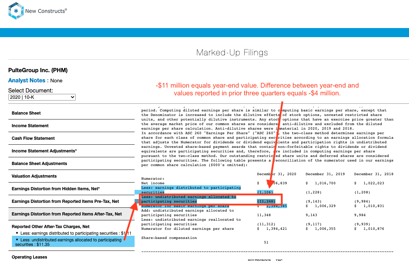409x261 pixels.
Task: Open the Analyst Notes link
Action: click(x=28, y=81)
